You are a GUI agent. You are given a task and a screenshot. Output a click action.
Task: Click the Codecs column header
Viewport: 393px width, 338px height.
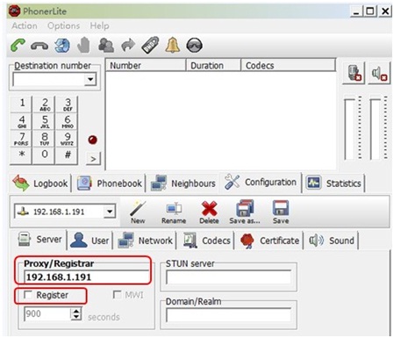(289, 65)
